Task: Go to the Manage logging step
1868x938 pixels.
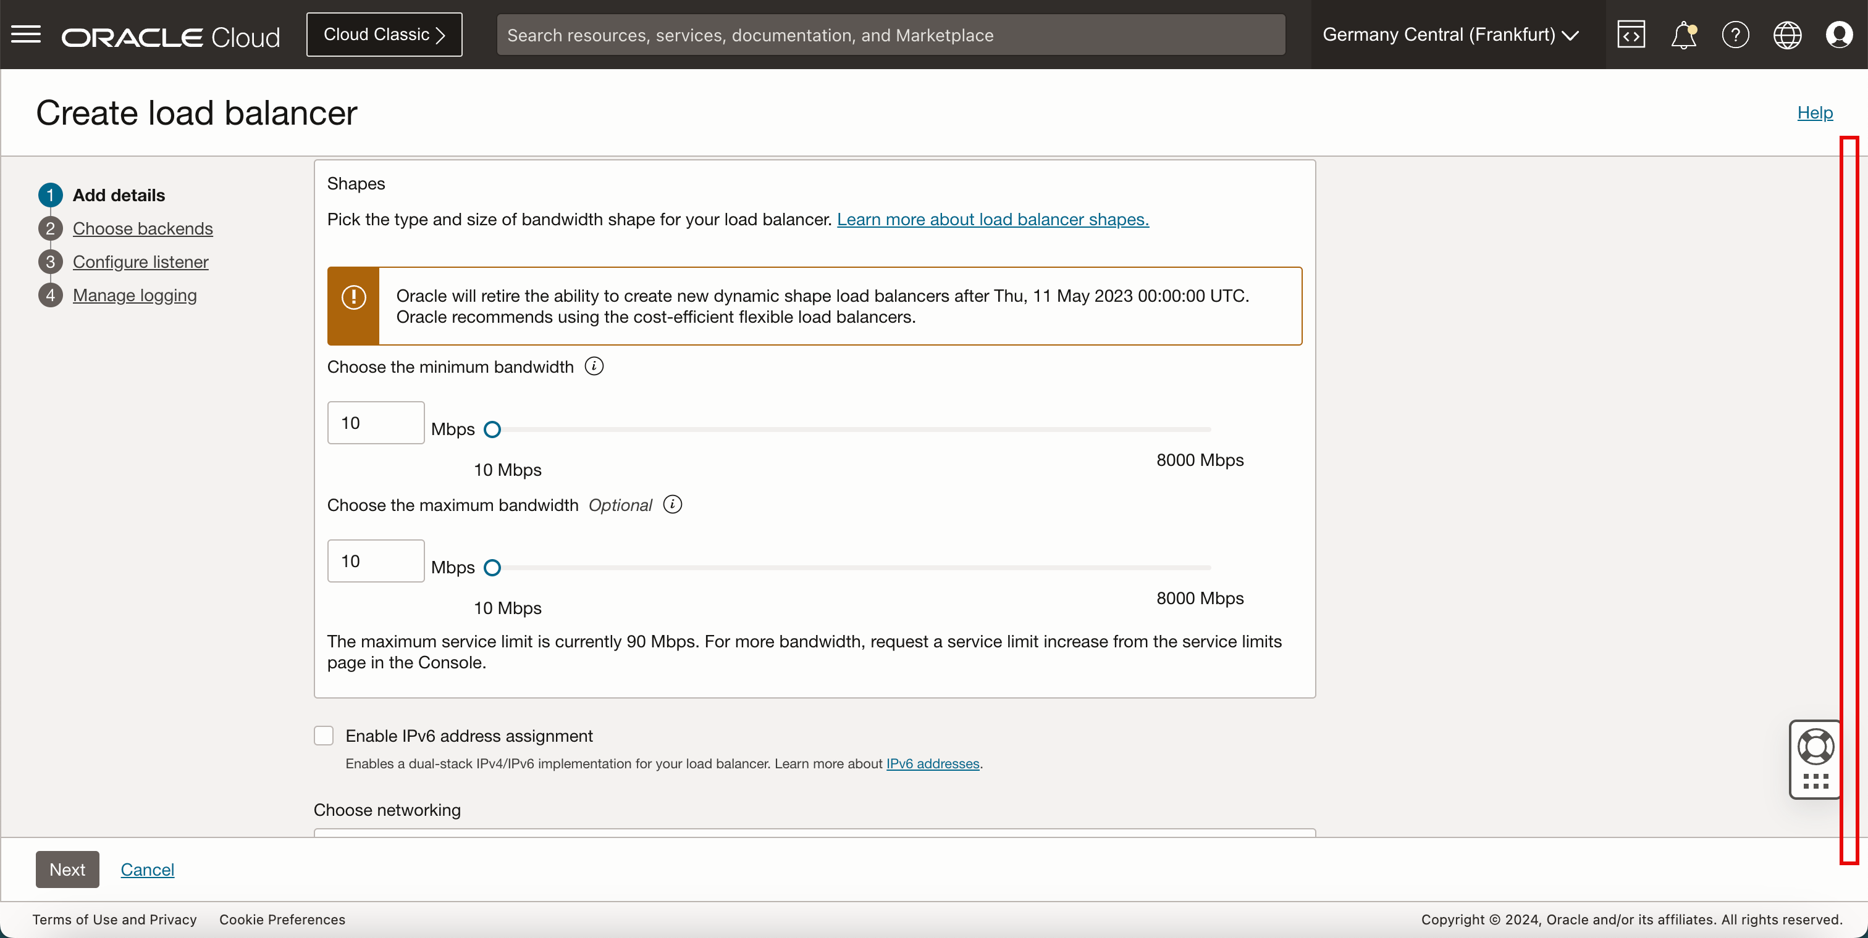Action: [x=134, y=296]
